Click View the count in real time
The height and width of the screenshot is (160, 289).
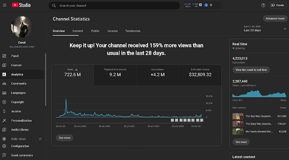(251, 70)
